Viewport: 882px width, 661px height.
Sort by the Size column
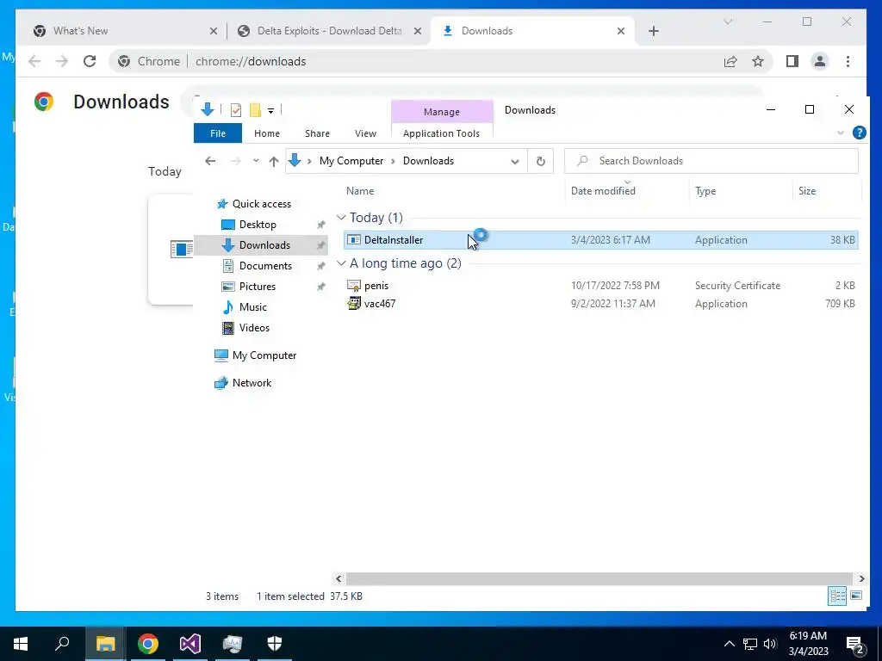pos(806,191)
